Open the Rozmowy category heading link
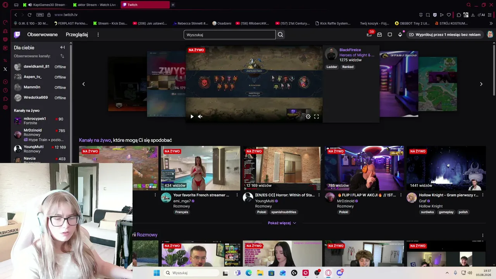Image resolution: width=496 pixels, height=279 pixels. 147,235
